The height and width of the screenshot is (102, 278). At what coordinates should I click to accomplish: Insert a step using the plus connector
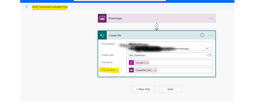tap(157, 26)
